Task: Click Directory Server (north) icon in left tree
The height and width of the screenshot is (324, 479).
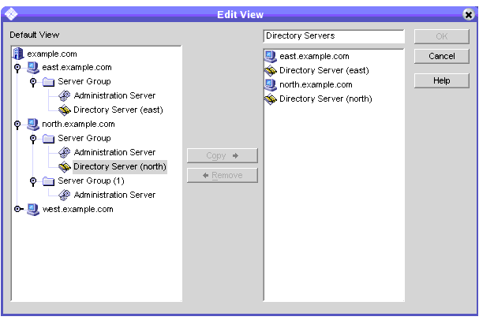Action: tap(65, 166)
